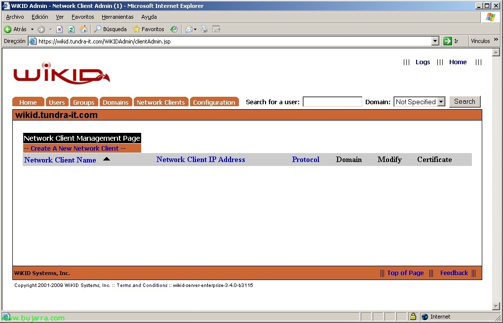Open the Ver menu
This screenshot has height=323, width=503.
[x=60, y=17]
